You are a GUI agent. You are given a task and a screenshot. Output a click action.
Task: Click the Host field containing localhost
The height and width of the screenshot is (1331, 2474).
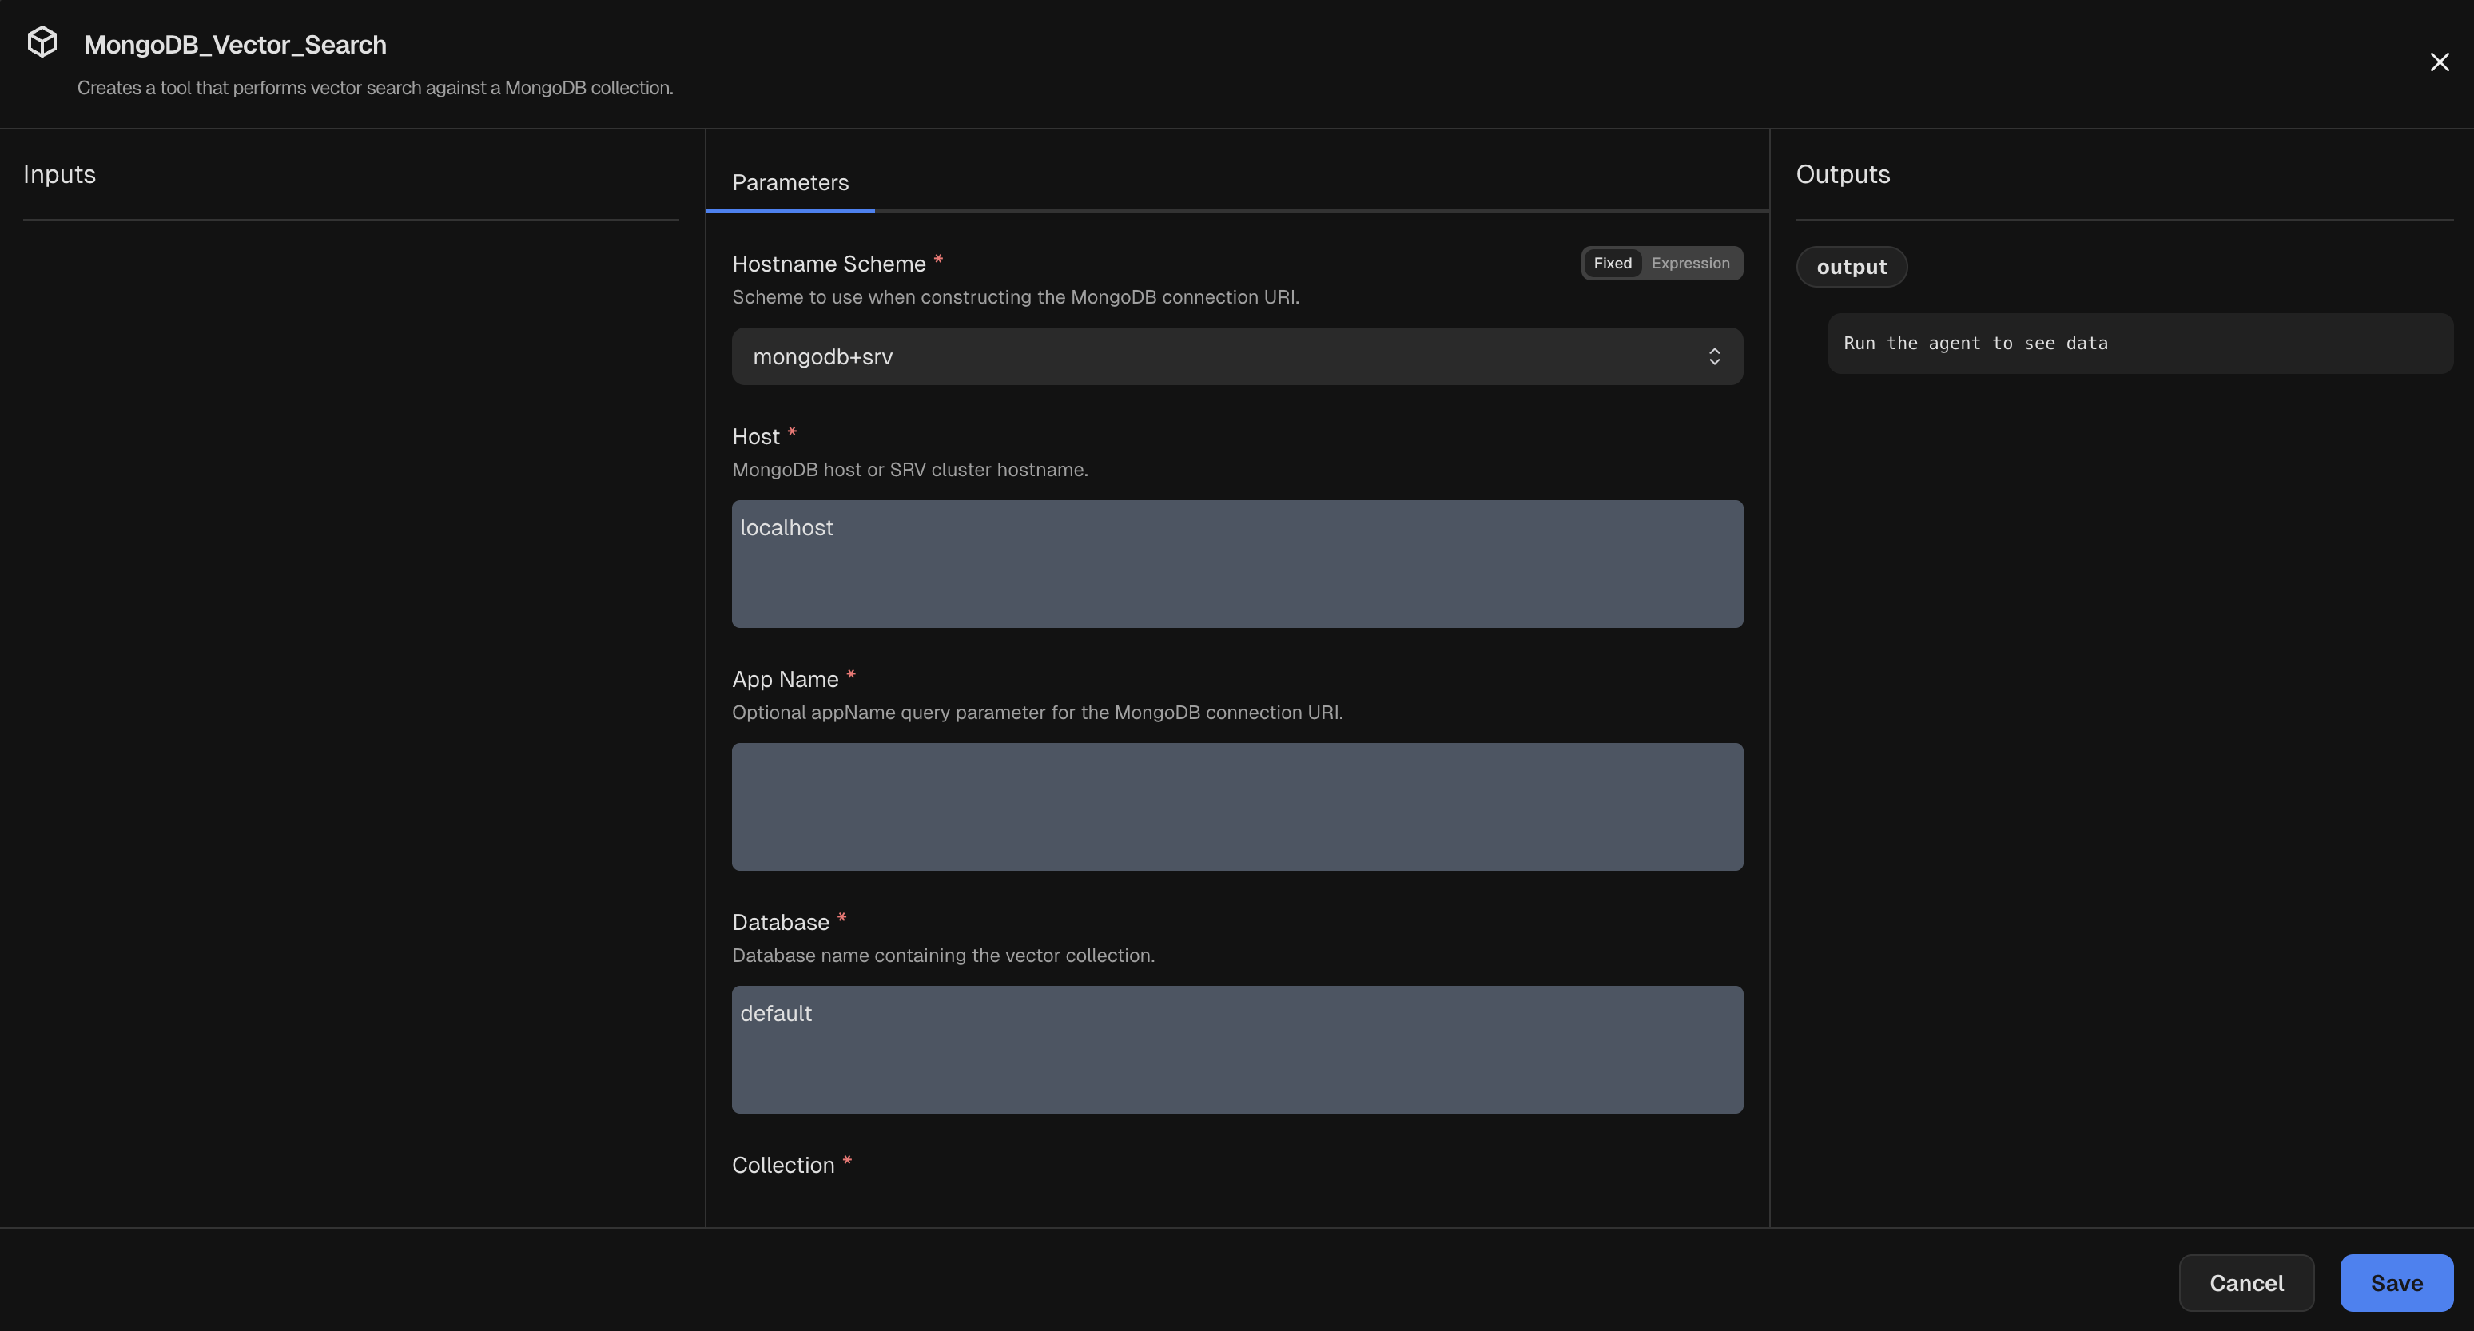(x=1237, y=564)
